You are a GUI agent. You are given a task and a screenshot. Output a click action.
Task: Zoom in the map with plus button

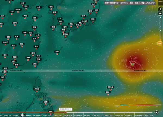pyautogui.click(x=160, y=9)
